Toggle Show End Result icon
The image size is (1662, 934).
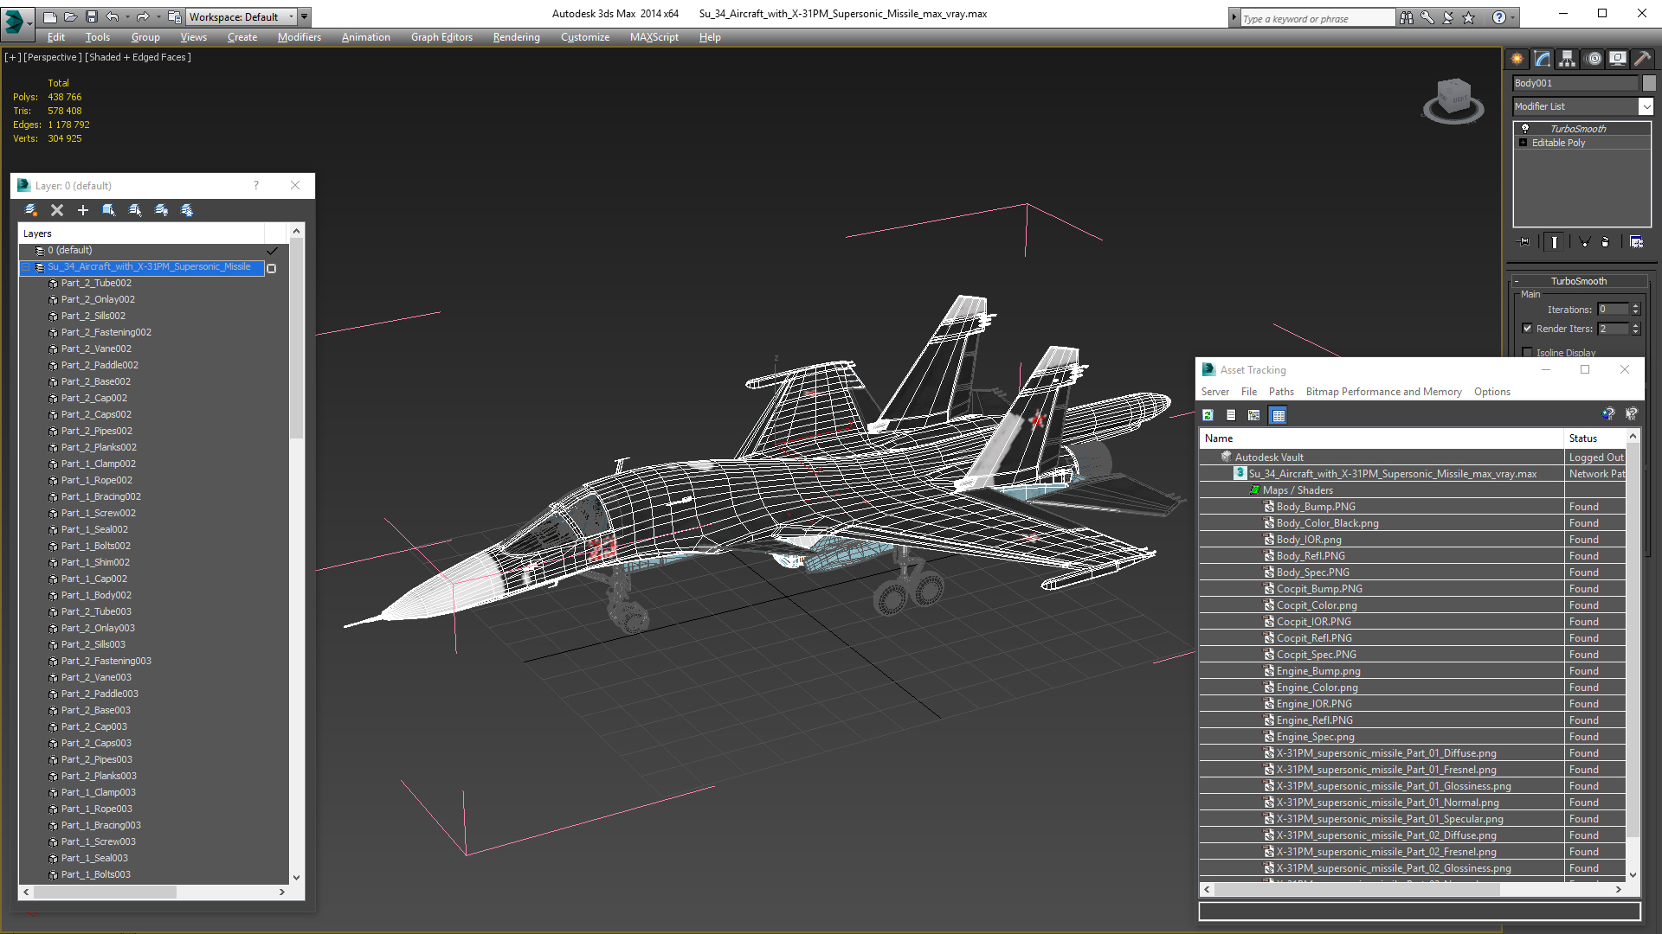click(1555, 242)
